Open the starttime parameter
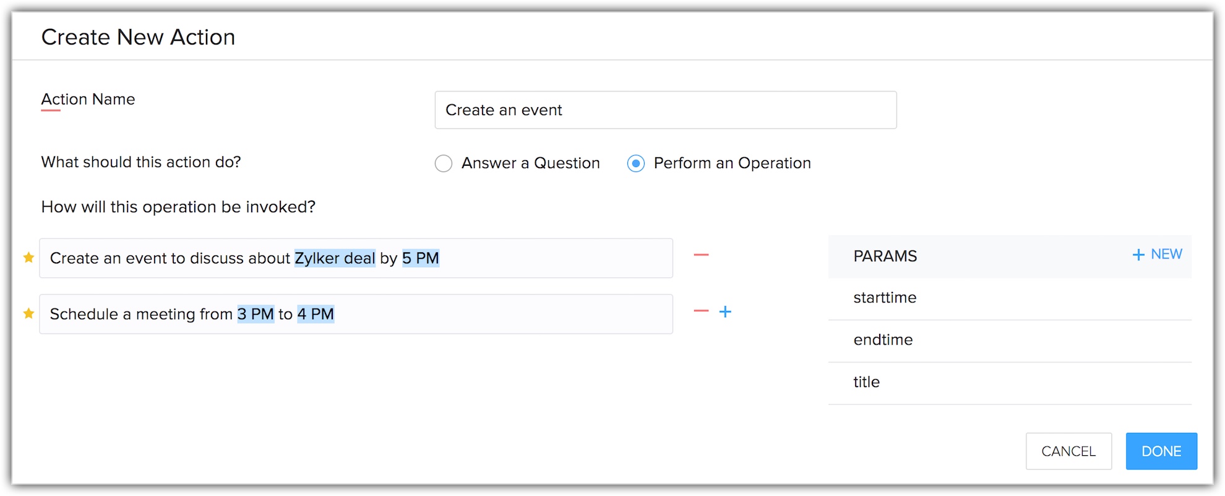The width and height of the screenshot is (1225, 496). click(x=885, y=298)
